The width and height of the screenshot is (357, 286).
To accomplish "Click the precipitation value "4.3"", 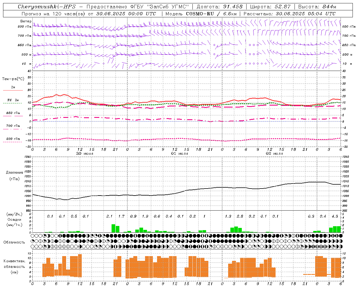I will pos(335,216).
